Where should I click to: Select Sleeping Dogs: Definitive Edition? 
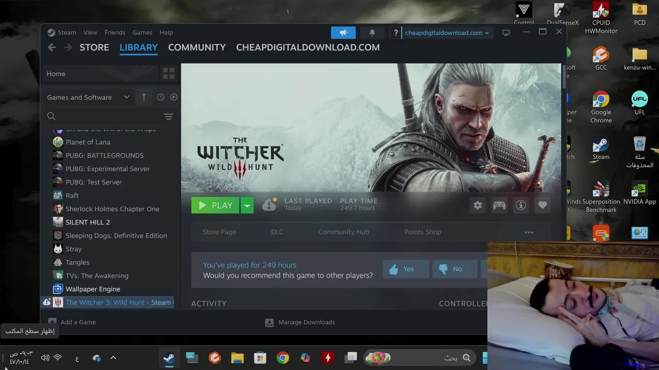click(116, 235)
